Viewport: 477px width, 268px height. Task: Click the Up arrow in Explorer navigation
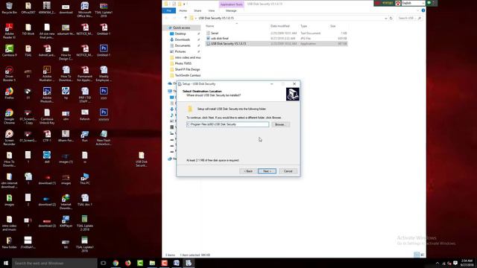[186, 18]
